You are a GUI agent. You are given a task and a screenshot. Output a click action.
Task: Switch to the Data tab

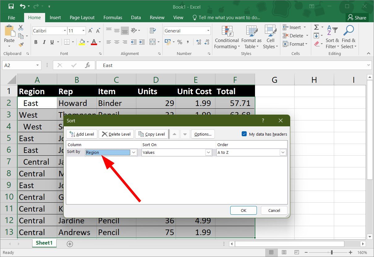(x=136, y=18)
